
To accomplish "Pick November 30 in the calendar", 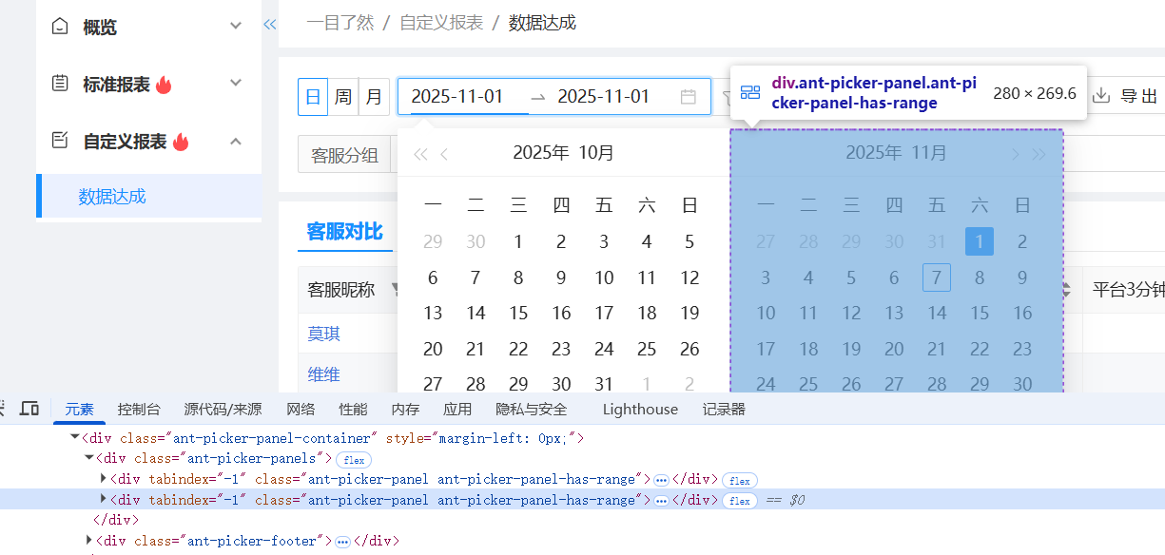I will coord(1022,384).
